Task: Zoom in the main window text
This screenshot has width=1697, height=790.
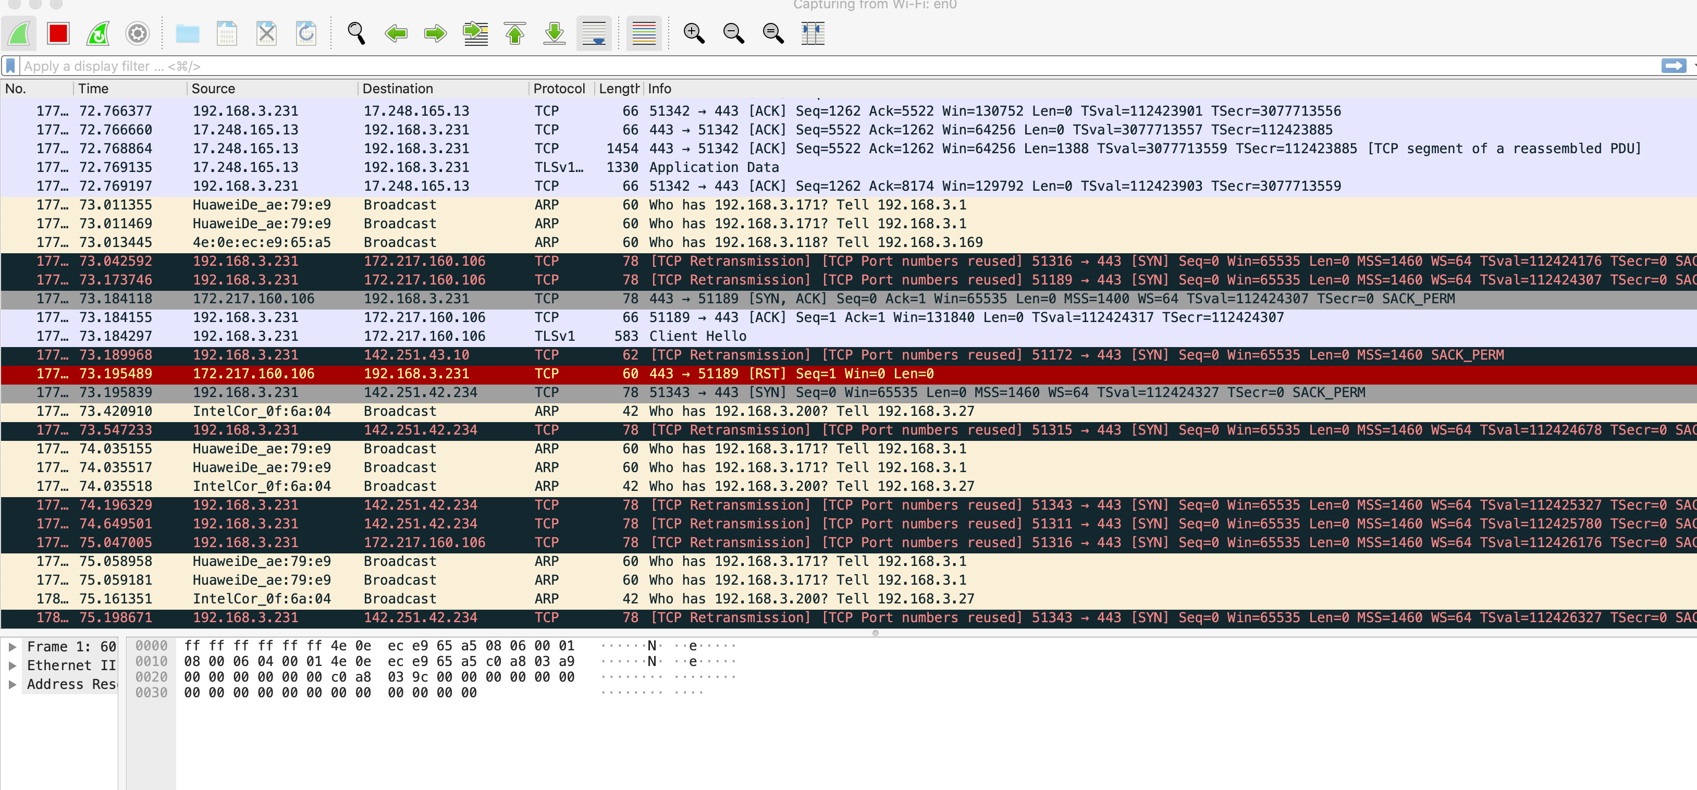Action: point(694,33)
